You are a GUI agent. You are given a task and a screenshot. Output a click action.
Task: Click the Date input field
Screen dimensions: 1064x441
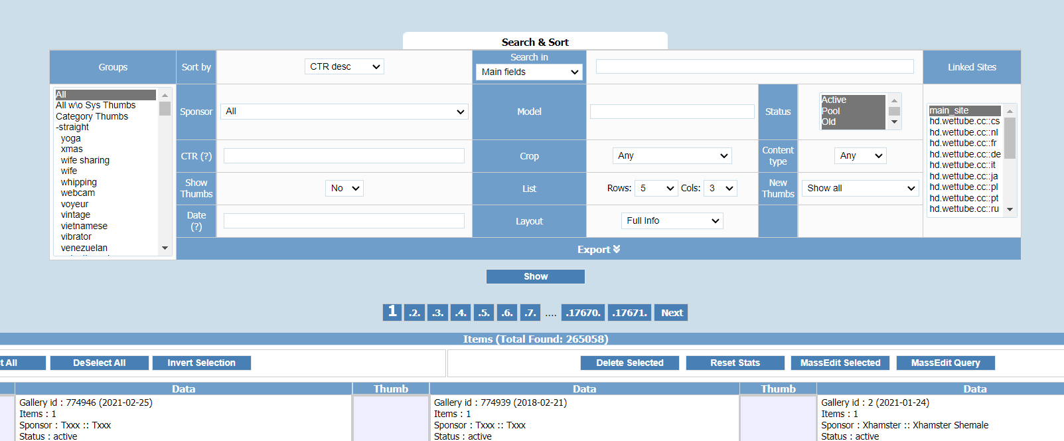click(x=344, y=220)
